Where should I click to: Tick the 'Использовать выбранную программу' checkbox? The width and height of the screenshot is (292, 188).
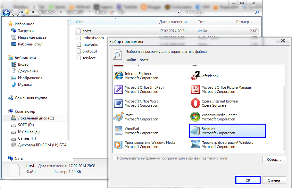(x=114, y=158)
